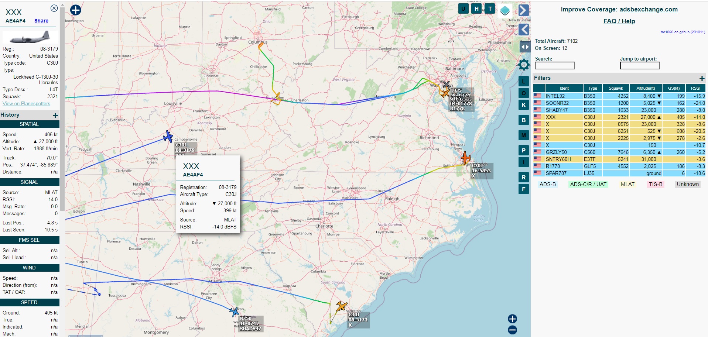This screenshot has height=337, width=708.
Task: Click the ADS-C/R / UAT legend swatch
Action: [588, 184]
